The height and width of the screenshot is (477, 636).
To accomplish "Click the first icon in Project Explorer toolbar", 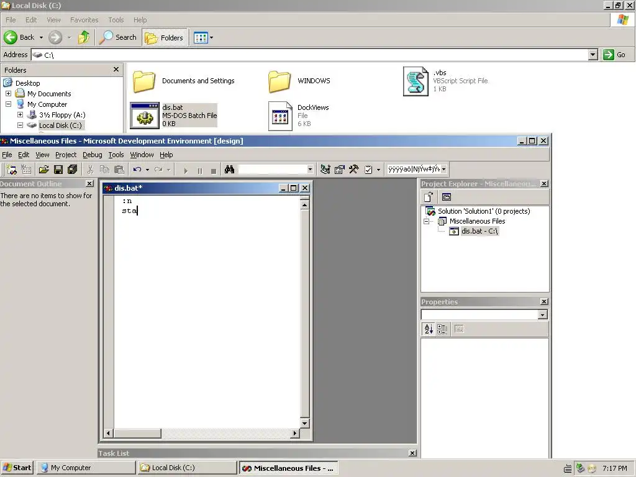I will (429, 197).
